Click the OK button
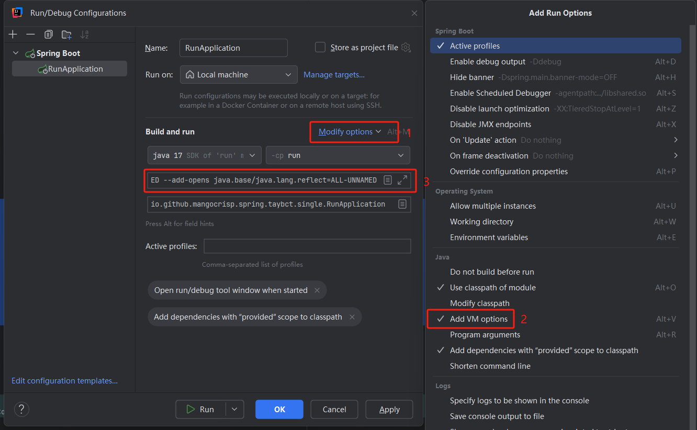This screenshot has width=697, height=430. tap(279, 410)
